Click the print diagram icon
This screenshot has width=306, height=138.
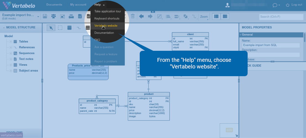pyautogui.click(x=71, y=17)
